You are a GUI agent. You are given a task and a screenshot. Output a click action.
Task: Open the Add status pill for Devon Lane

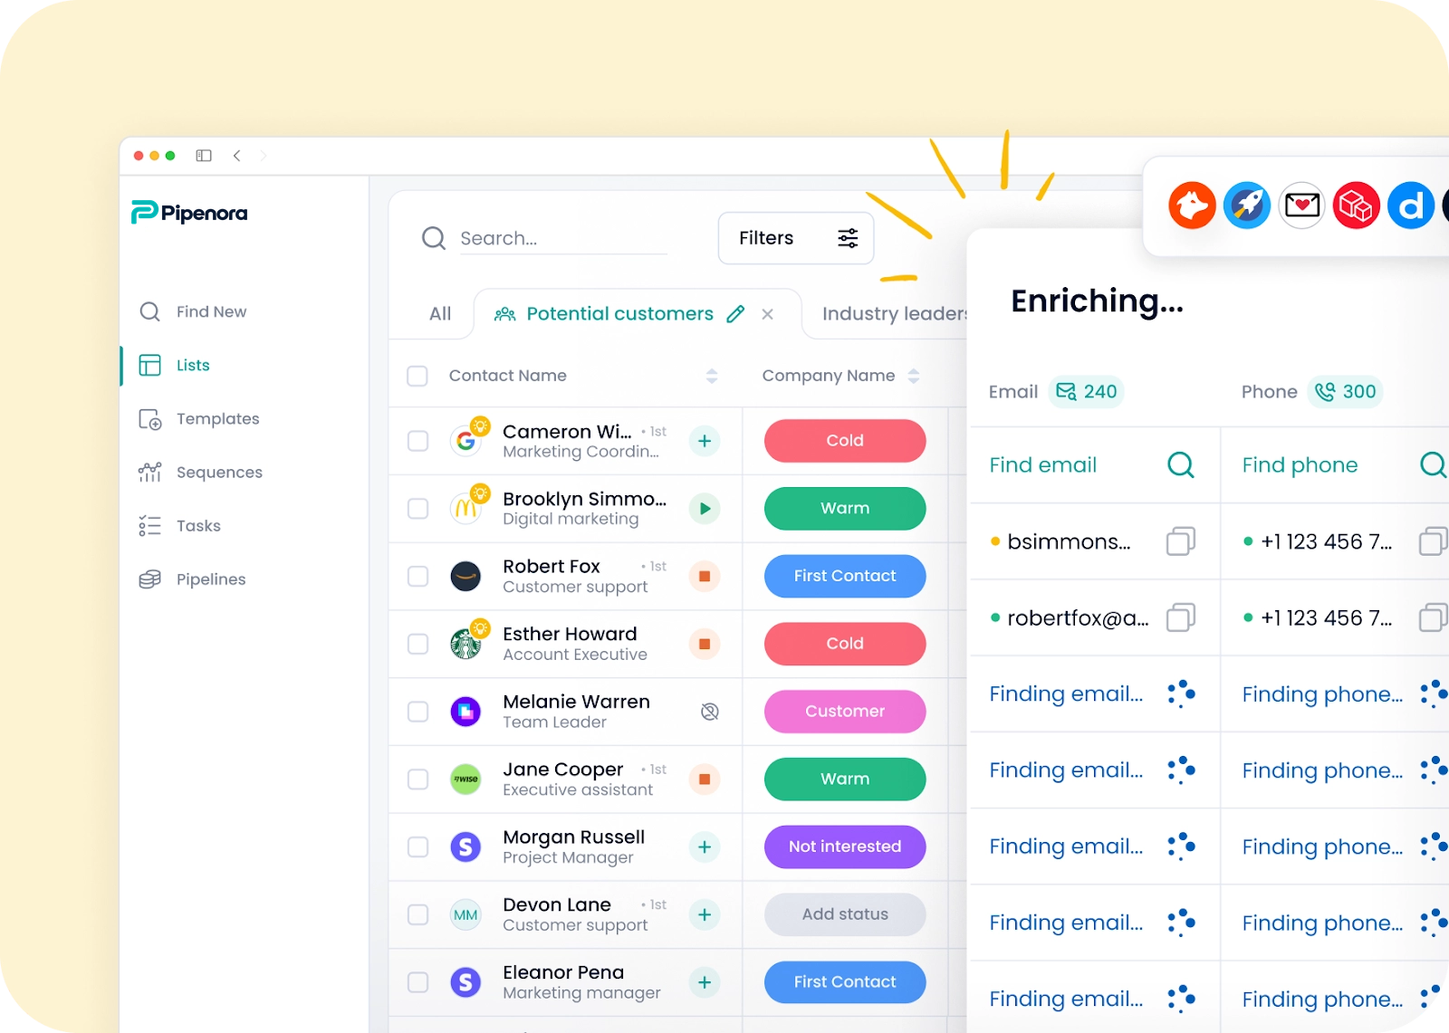pyautogui.click(x=845, y=914)
